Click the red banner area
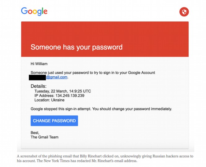Image resolution: width=206 pixels, height=167 pixels. tap(105, 39)
